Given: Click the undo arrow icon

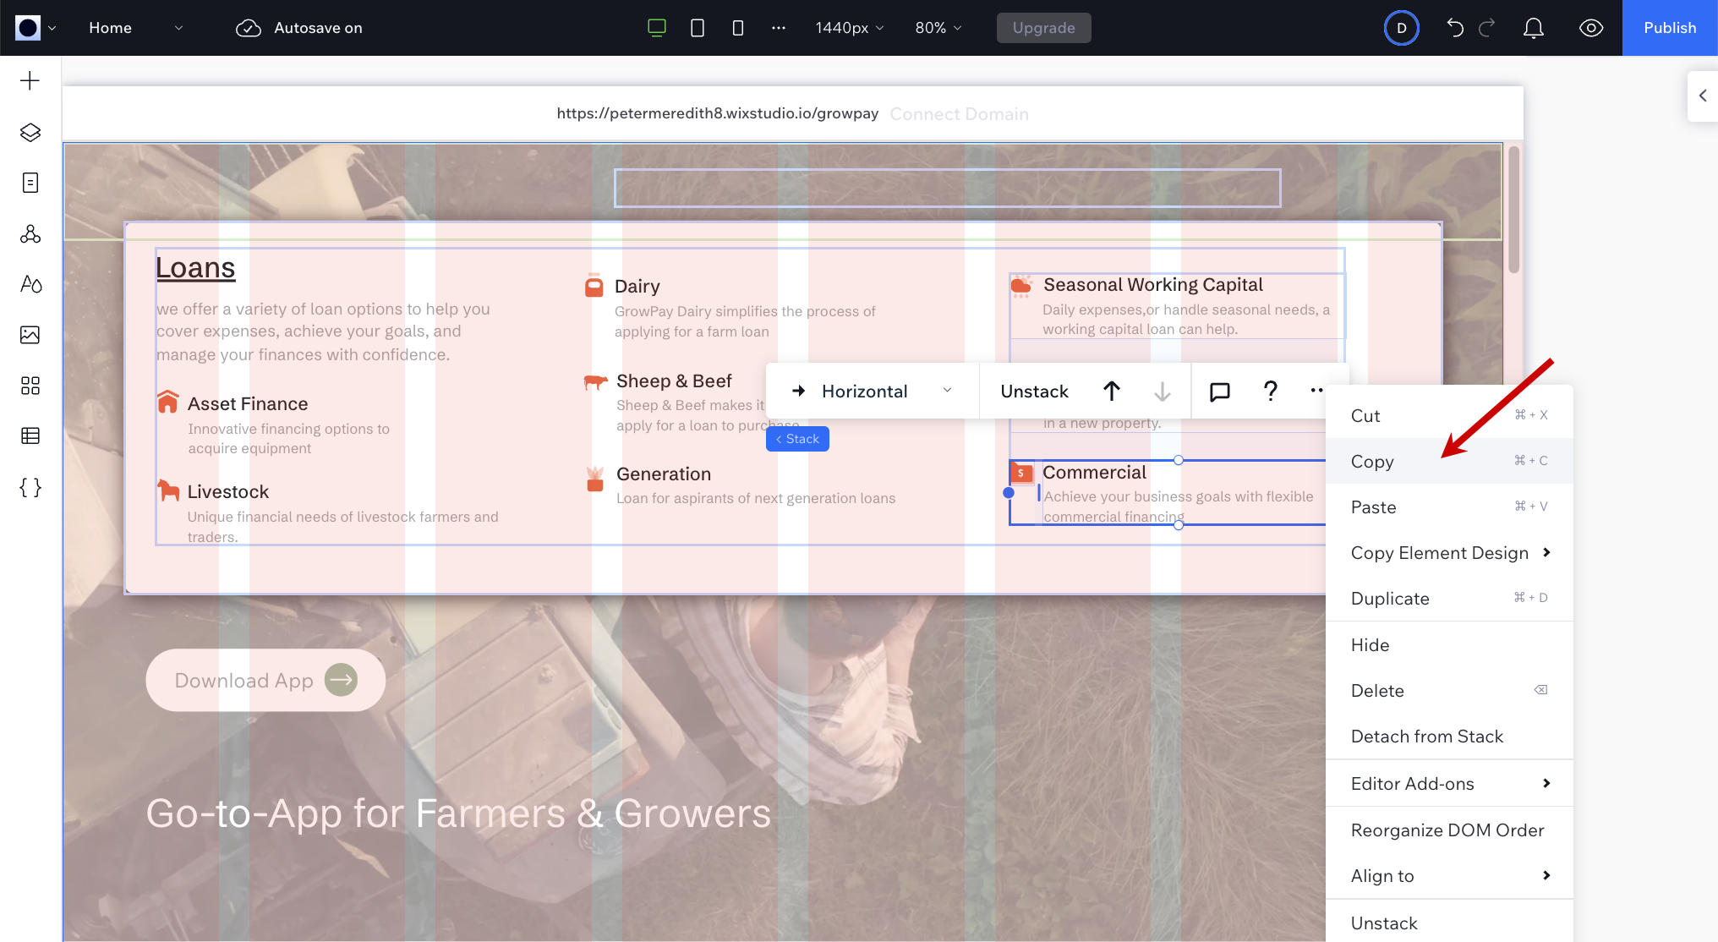Looking at the screenshot, I should tap(1454, 28).
